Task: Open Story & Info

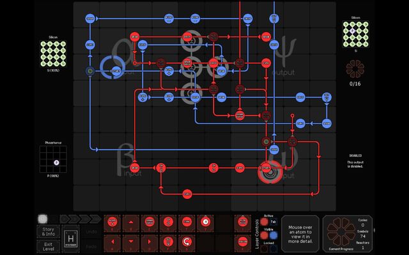Action: (x=49, y=231)
